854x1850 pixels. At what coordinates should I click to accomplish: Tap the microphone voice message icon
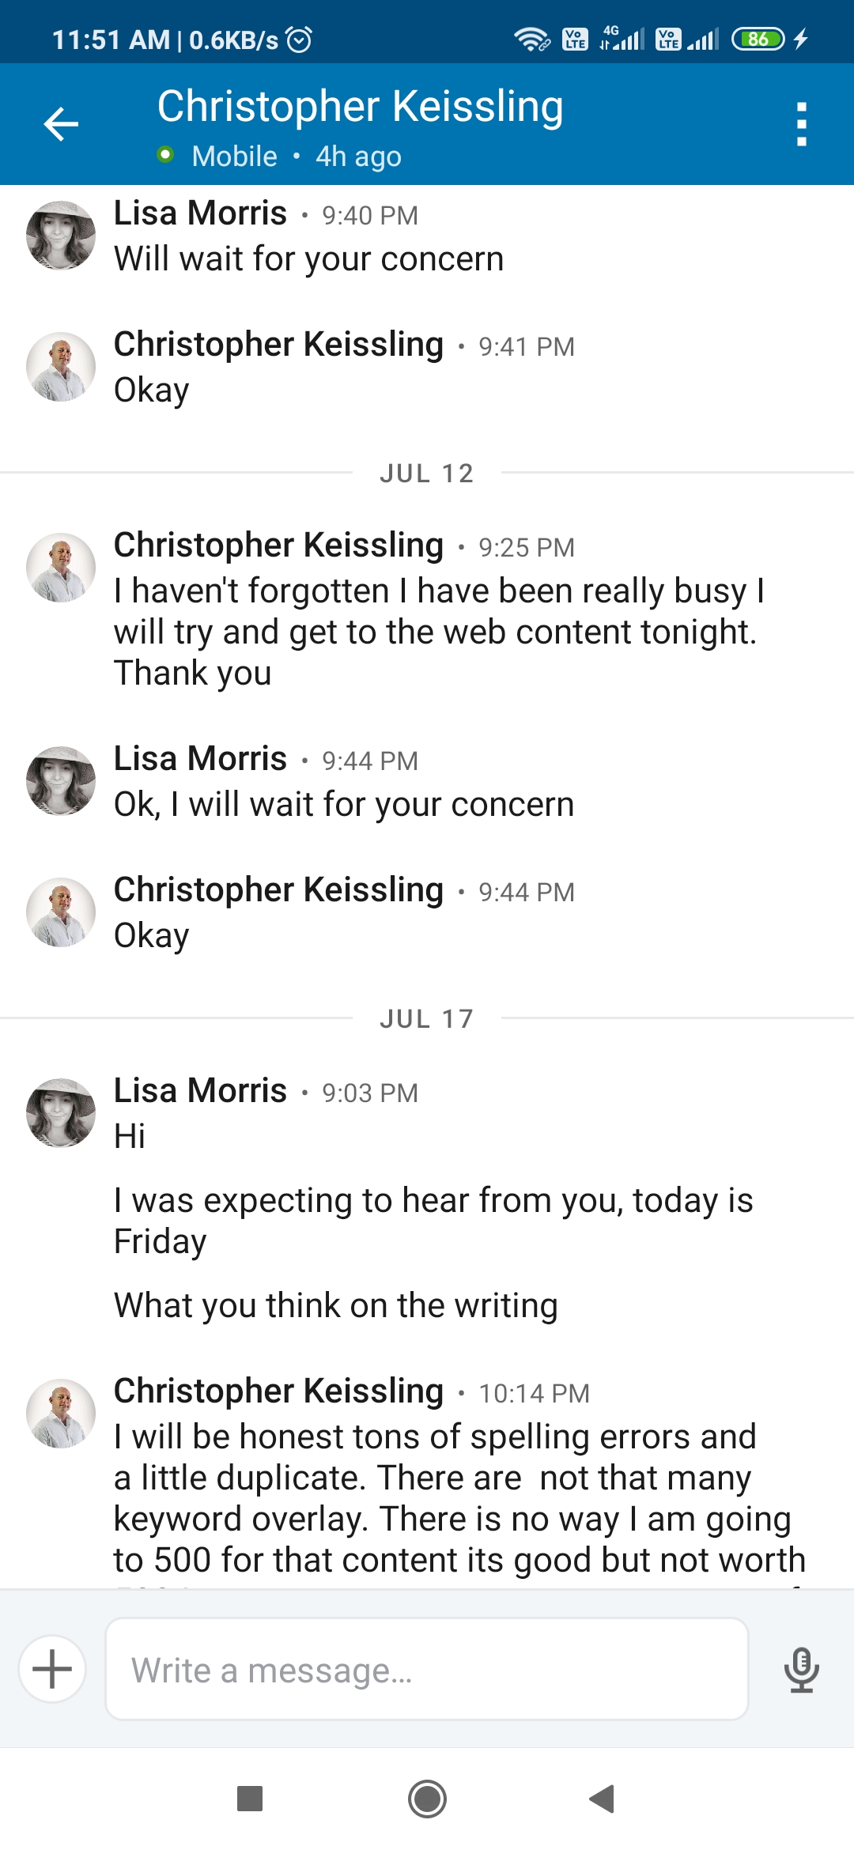click(801, 1669)
